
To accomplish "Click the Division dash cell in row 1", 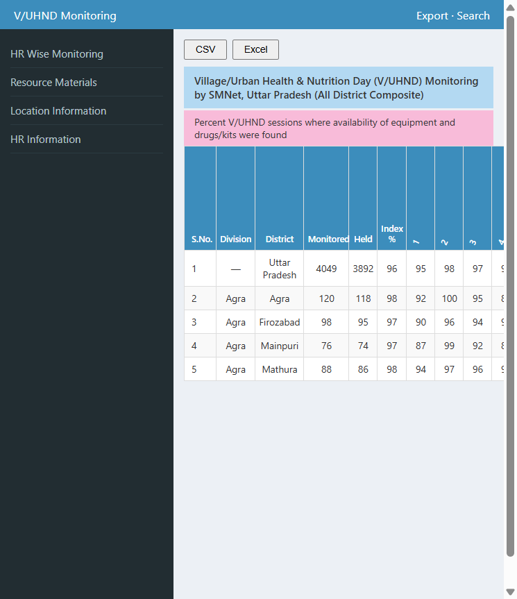I will [x=235, y=269].
